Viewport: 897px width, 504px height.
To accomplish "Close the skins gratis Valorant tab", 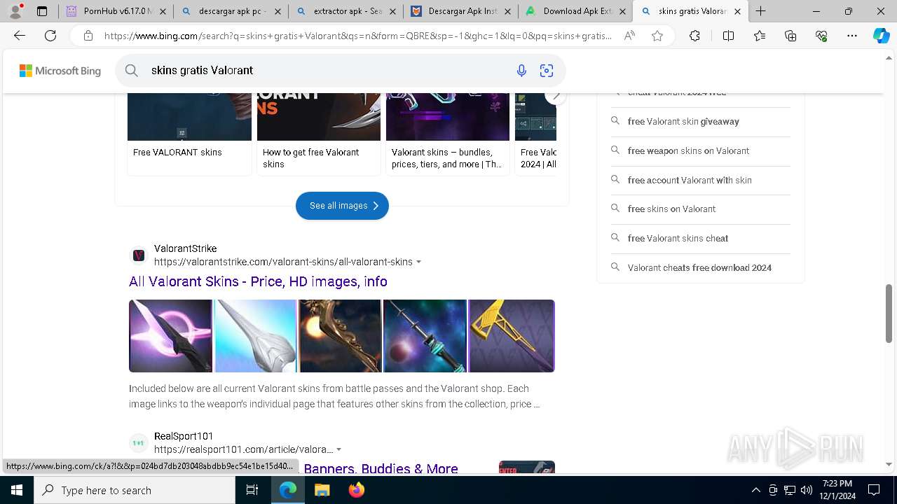I will (737, 11).
